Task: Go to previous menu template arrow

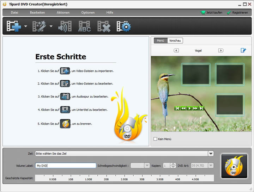Action: click(176, 50)
